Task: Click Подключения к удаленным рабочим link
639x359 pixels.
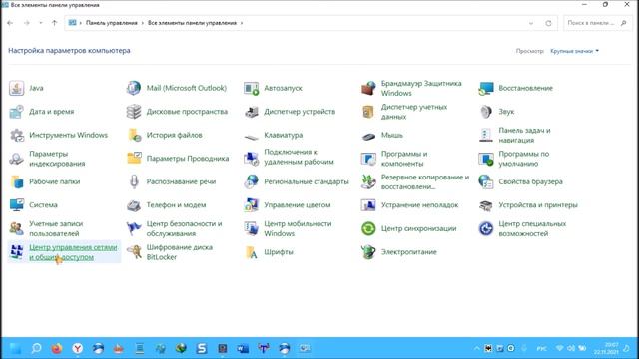Action: 299,157
